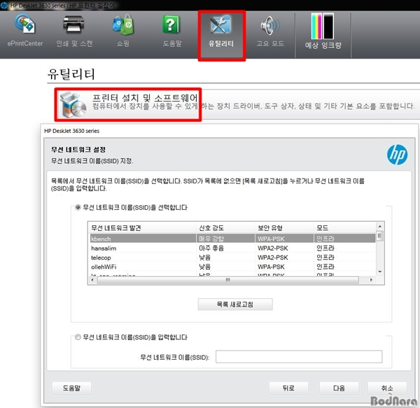Select the 무선 네트워크 이름(SSID)을 선택합니다 radio button
This screenshot has width=420, height=408.
(78, 207)
